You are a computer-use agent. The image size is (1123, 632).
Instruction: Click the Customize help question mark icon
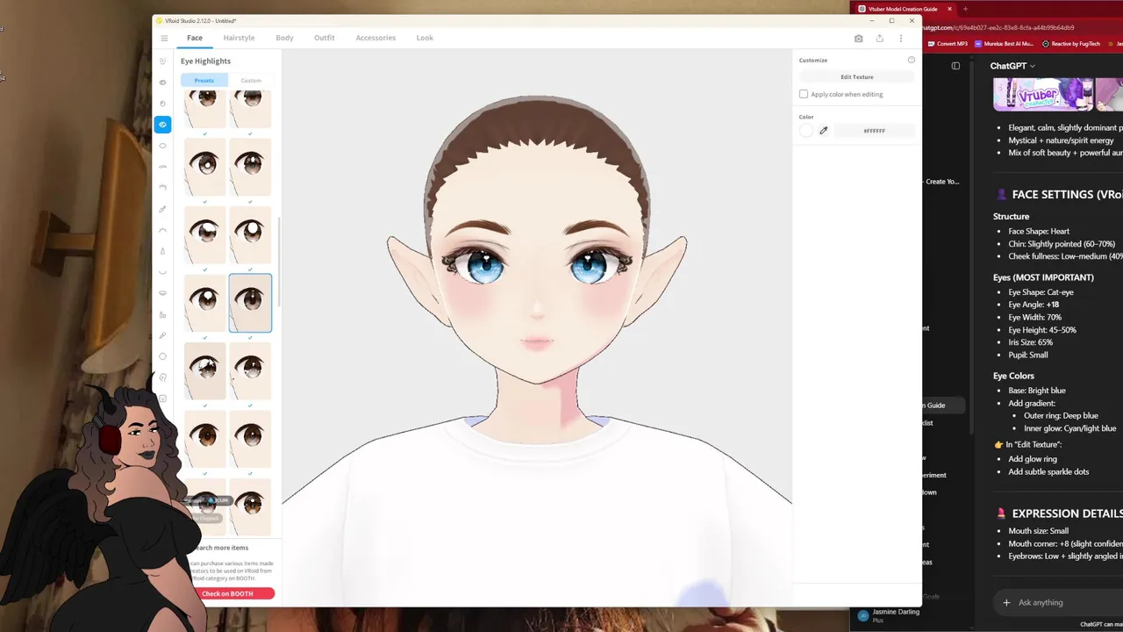point(911,60)
